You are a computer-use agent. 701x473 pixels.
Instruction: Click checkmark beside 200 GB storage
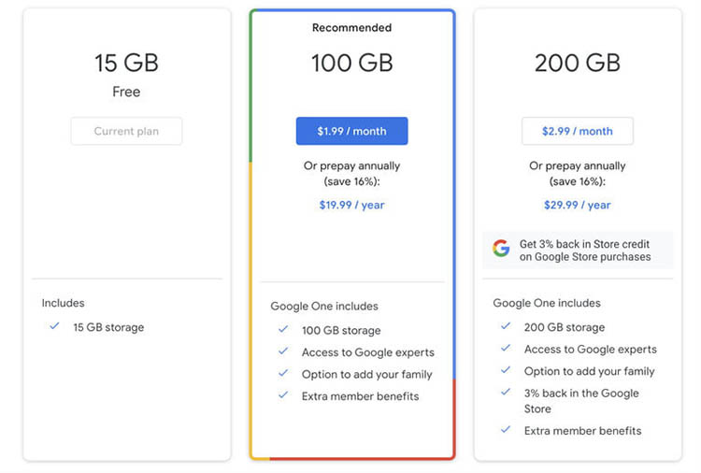pyautogui.click(x=506, y=326)
